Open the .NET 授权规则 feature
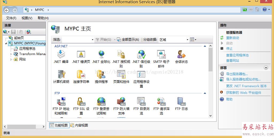The image size is (274, 138). coord(121,59)
